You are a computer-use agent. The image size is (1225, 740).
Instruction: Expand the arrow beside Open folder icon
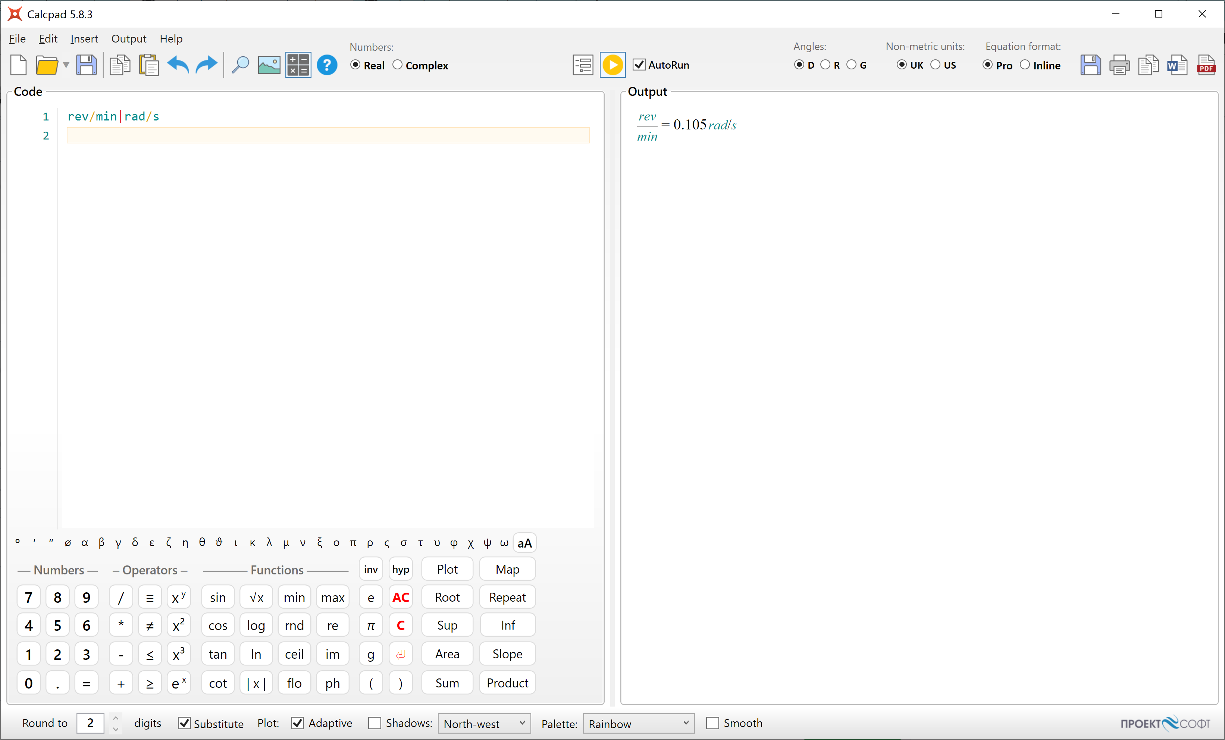pyautogui.click(x=66, y=65)
